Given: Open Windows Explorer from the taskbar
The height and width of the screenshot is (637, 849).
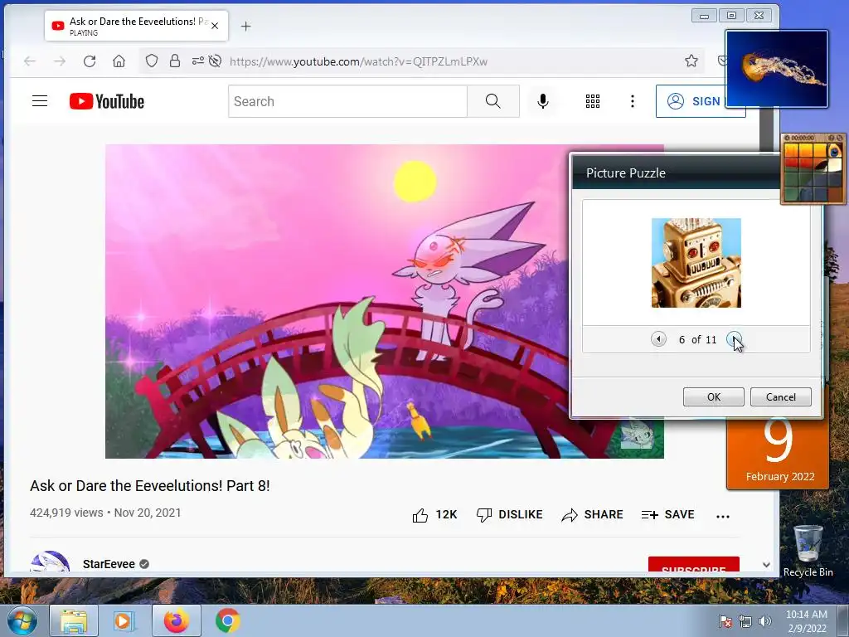Looking at the screenshot, I should (74, 620).
